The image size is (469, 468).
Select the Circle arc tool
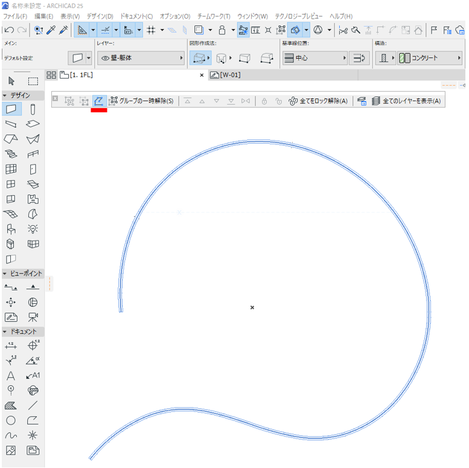11,420
